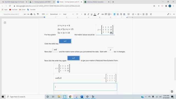
Task: Set right text alignment
Action: coord(121,14)
